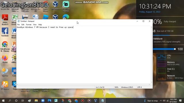The image size is (184, 103).
Task: Click the Notepad icon in the window title bar
Action: (x=18, y=21)
